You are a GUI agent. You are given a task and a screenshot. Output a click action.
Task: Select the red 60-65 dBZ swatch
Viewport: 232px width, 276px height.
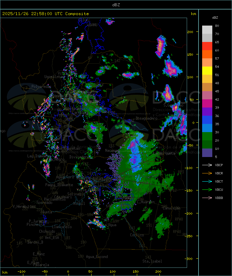pos(207,46)
